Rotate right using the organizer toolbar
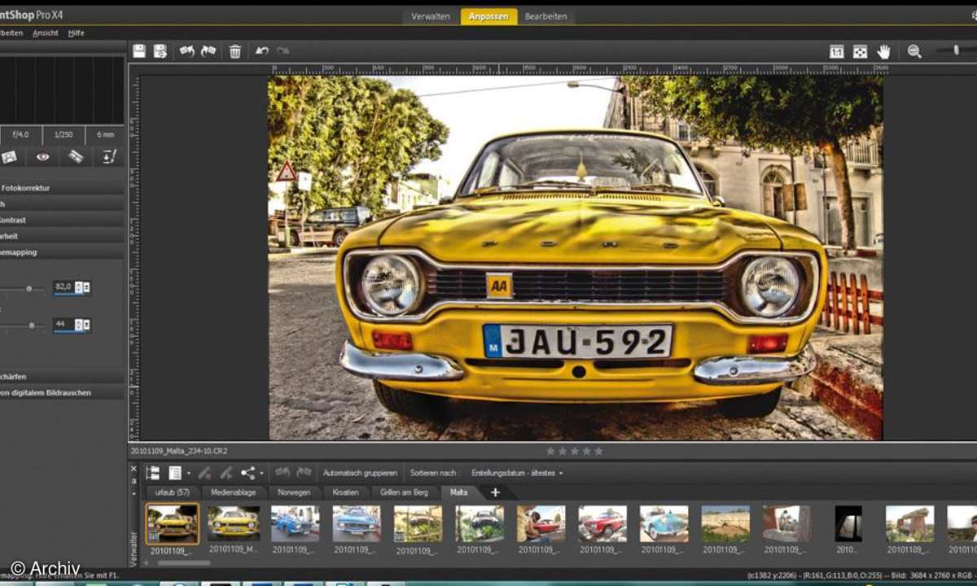Image resolution: width=977 pixels, height=586 pixels. click(x=304, y=473)
